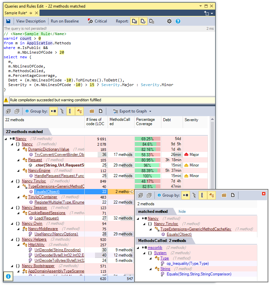
Task: Click the 69.25% coverage bar for Nancy
Action: point(147,139)
